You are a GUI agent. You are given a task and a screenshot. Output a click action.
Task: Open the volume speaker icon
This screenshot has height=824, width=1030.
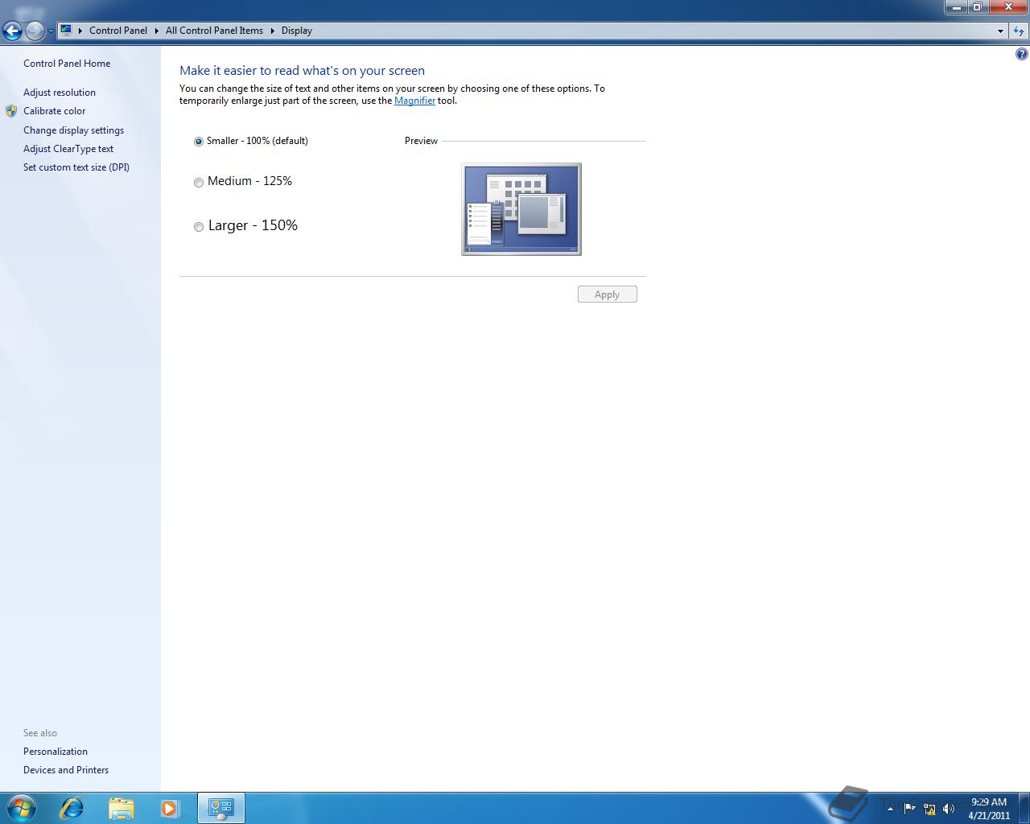949,809
